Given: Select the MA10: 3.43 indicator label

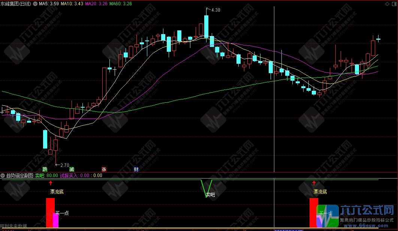Looking at the screenshot, I should 72,4.
